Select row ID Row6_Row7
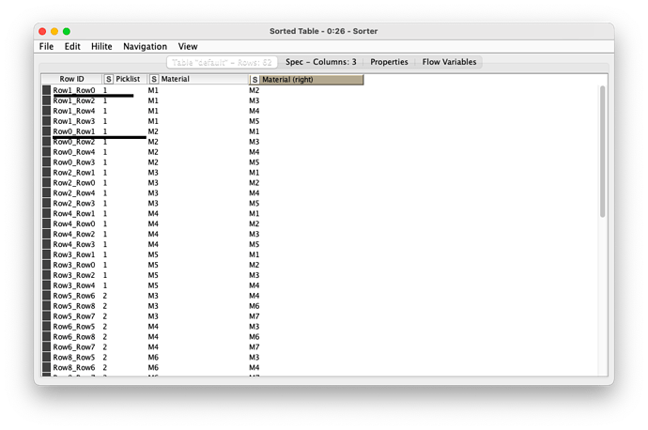 [x=74, y=347]
